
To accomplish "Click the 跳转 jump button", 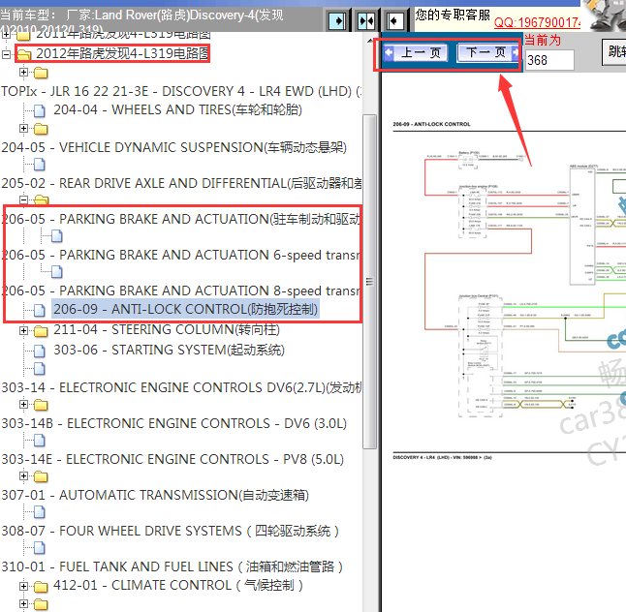I will [614, 52].
